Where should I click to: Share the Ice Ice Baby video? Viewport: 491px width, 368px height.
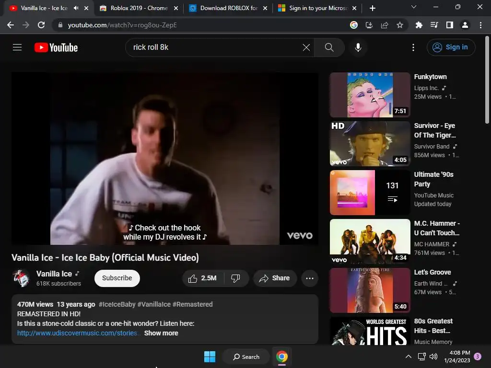(275, 278)
